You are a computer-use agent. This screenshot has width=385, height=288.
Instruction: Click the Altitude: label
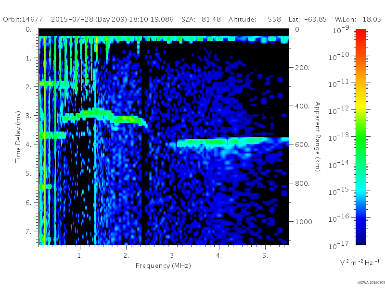pos(243,19)
